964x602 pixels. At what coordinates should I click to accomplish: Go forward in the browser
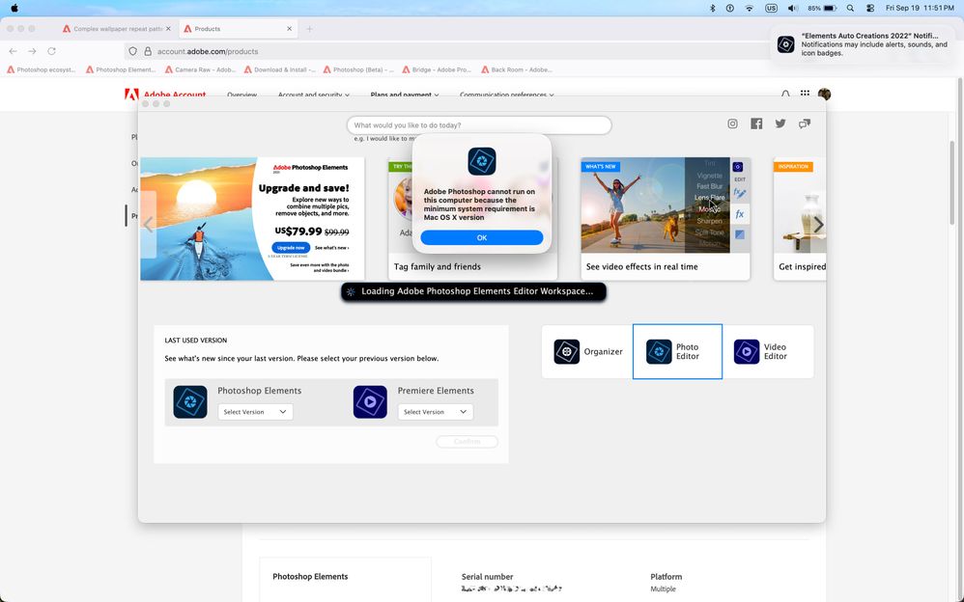[32, 51]
